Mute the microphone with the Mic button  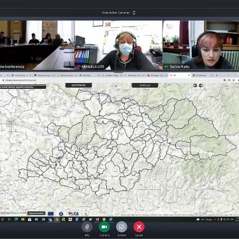point(87,227)
